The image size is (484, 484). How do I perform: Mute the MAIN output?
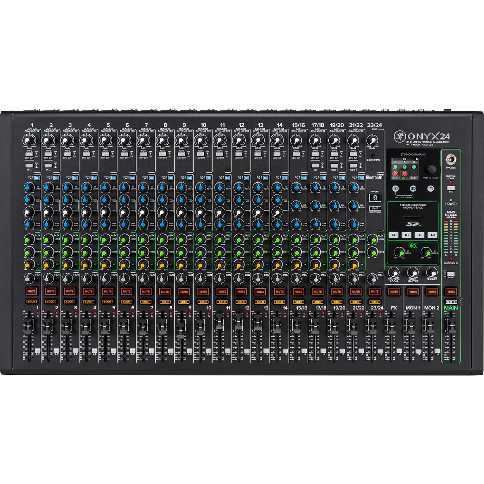[x=451, y=291]
